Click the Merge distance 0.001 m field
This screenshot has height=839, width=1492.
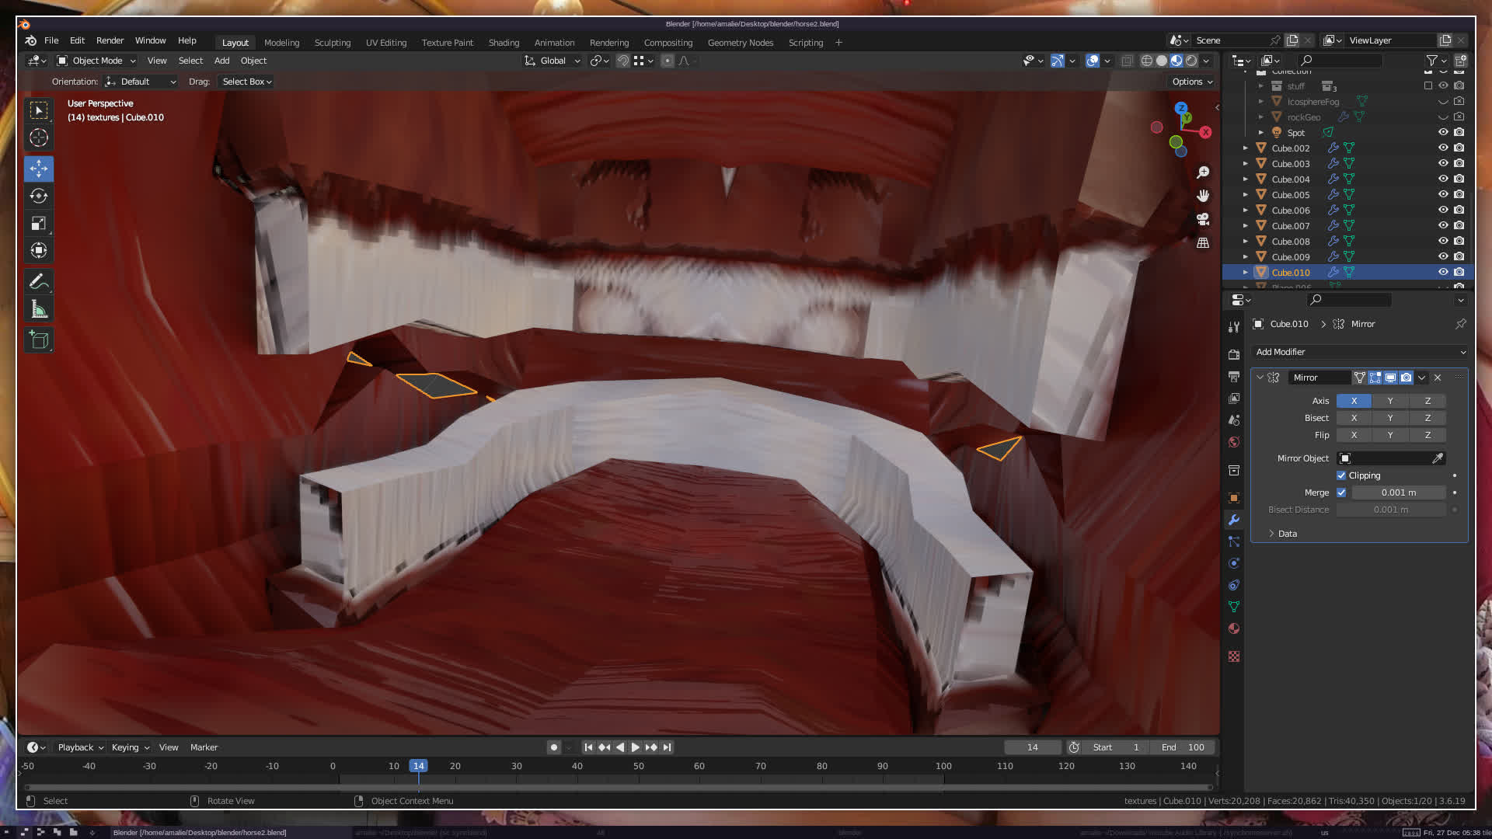click(x=1399, y=493)
